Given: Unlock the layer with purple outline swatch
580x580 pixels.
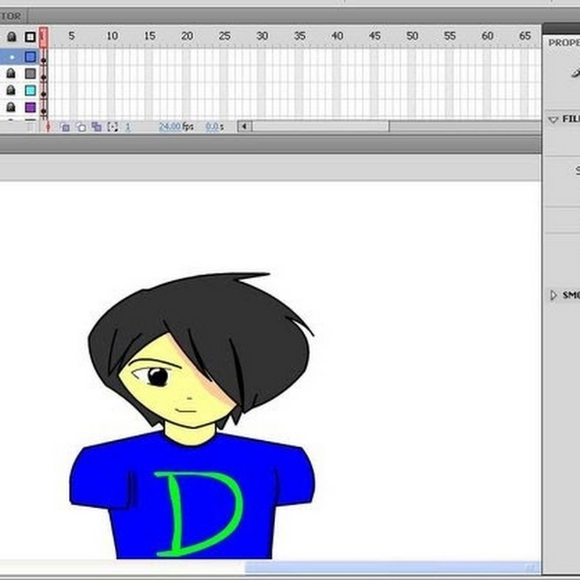Looking at the screenshot, I should point(11,107).
